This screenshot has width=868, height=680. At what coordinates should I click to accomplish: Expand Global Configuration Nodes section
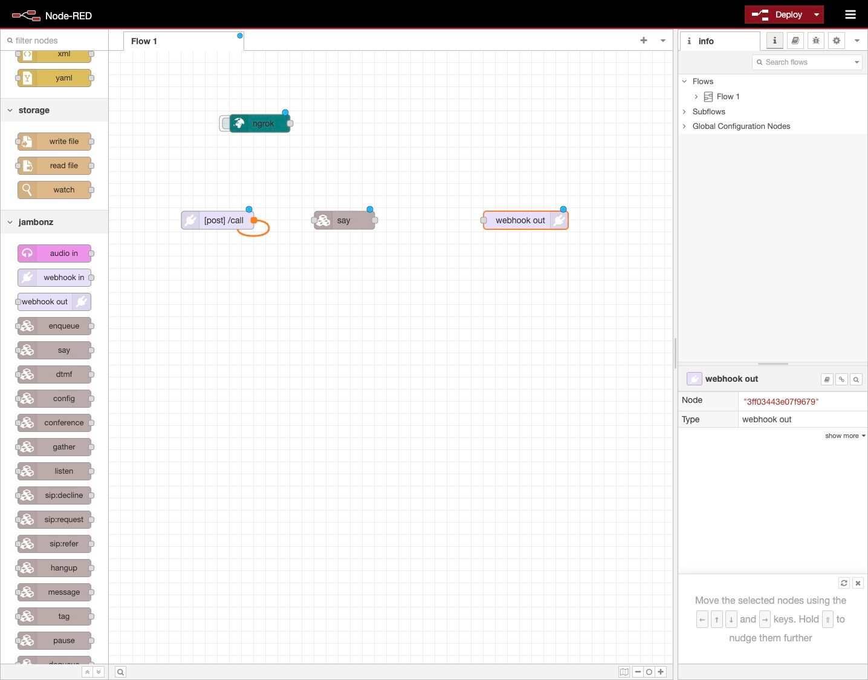[x=684, y=126]
